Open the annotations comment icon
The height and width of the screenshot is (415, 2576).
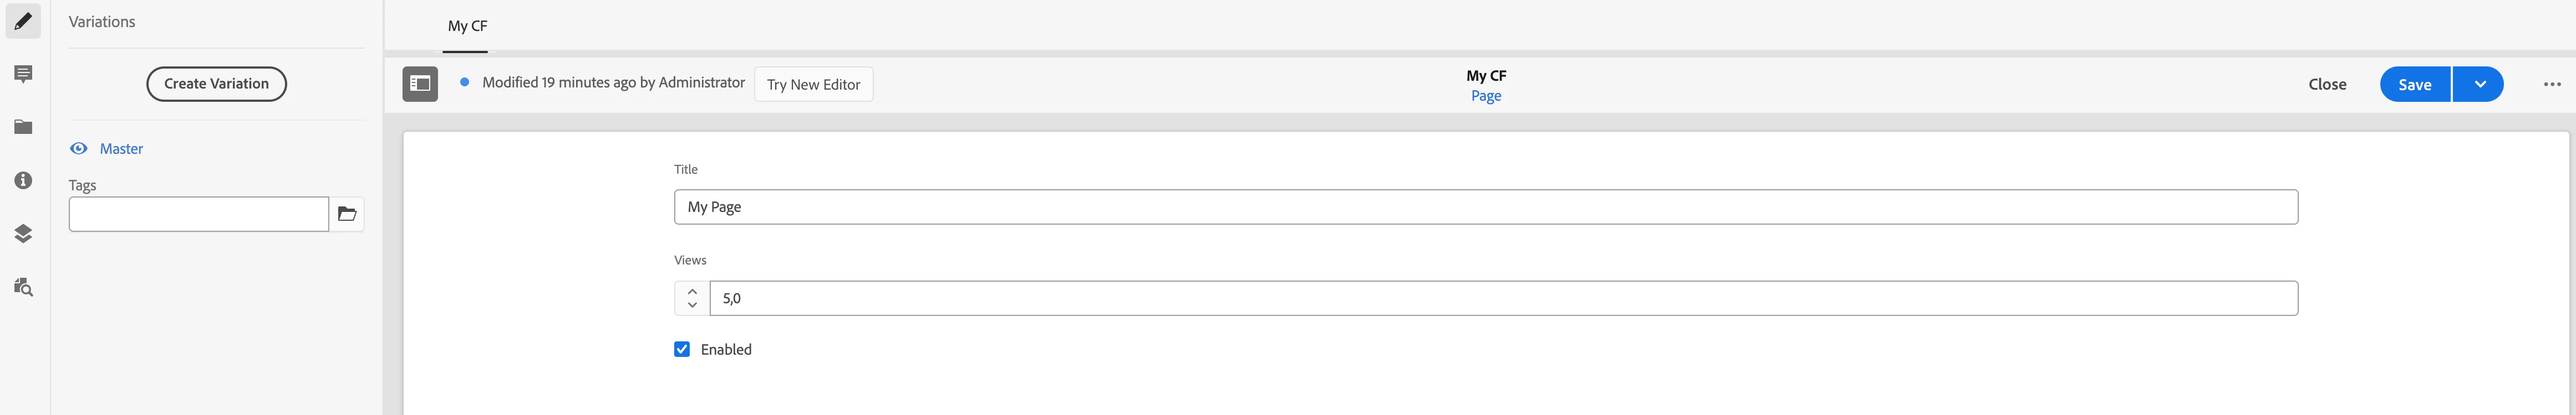23,74
